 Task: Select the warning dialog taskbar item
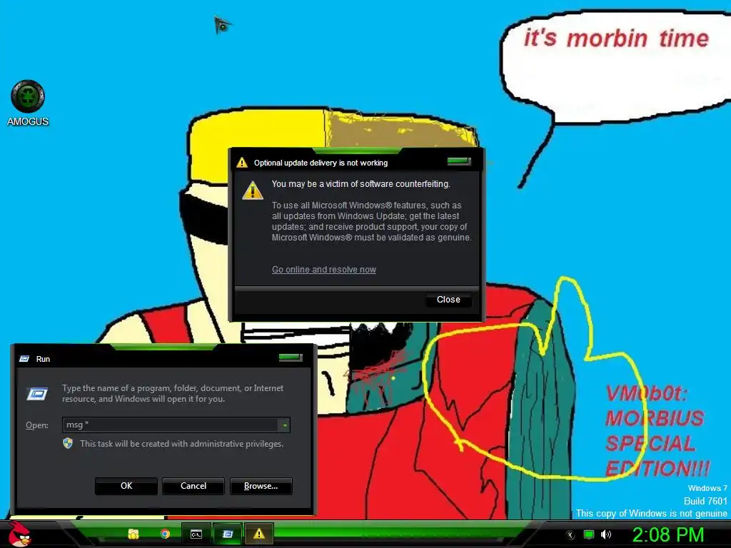coord(258,534)
